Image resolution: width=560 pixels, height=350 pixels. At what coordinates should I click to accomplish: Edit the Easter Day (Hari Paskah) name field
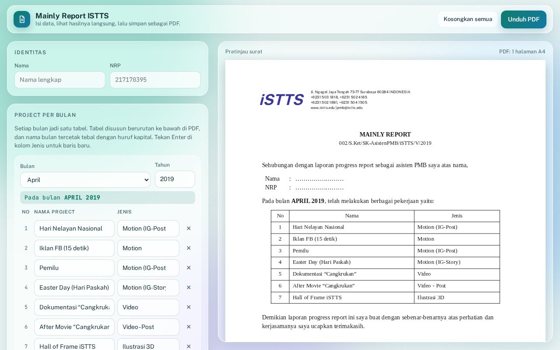(74, 287)
